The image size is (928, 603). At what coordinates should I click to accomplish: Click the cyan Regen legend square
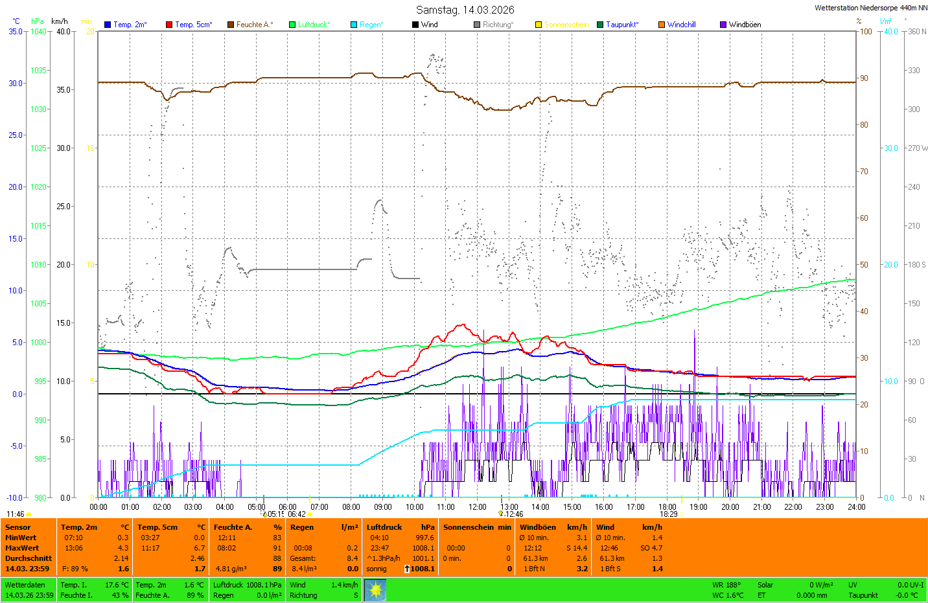click(x=354, y=25)
